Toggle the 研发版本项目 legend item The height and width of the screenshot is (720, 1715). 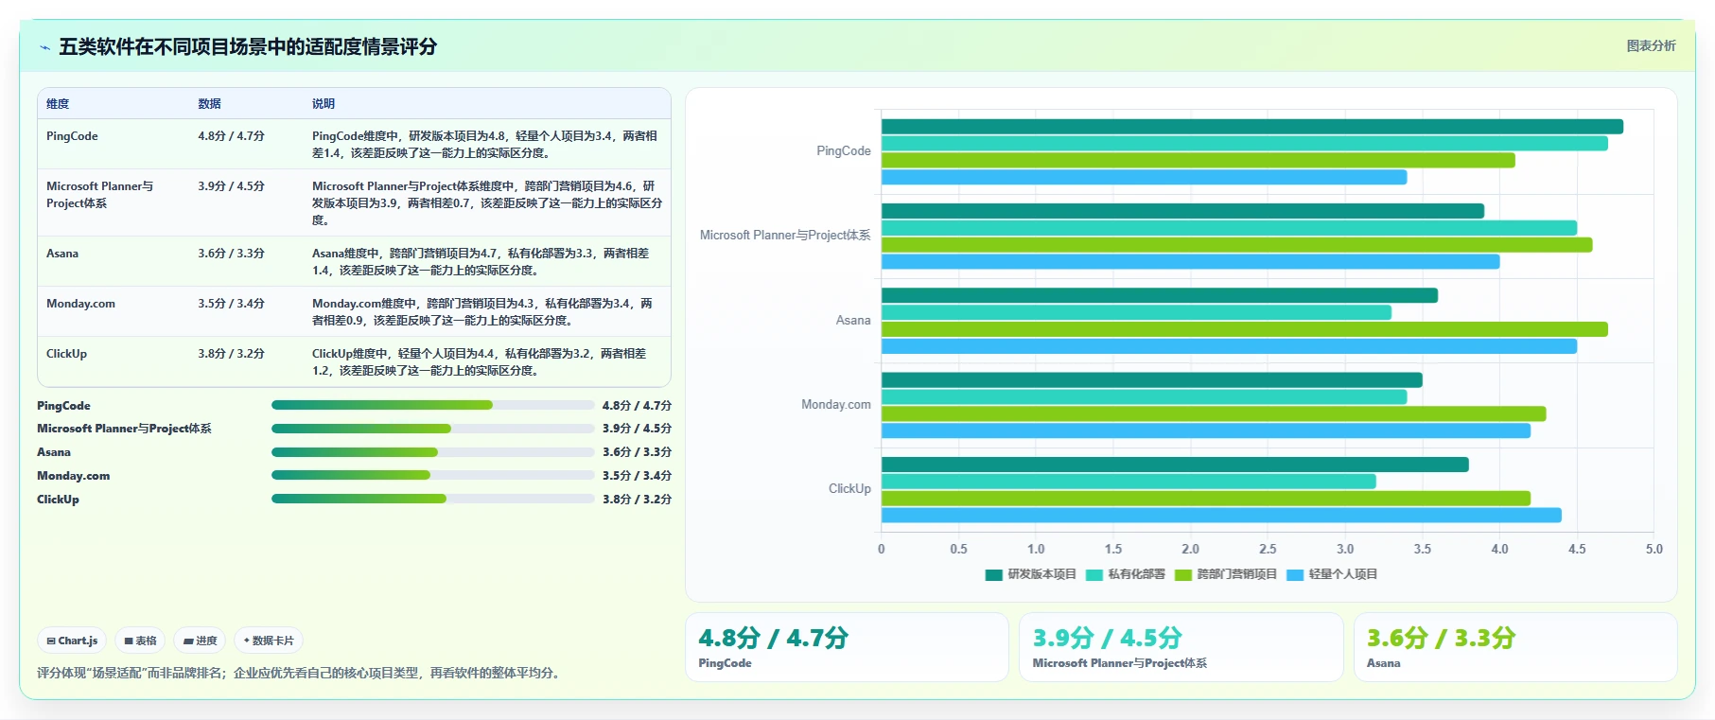click(1031, 574)
